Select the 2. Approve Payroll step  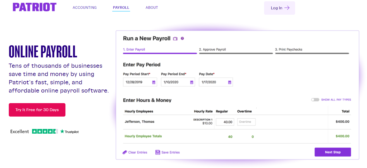pyautogui.click(x=212, y=49)
